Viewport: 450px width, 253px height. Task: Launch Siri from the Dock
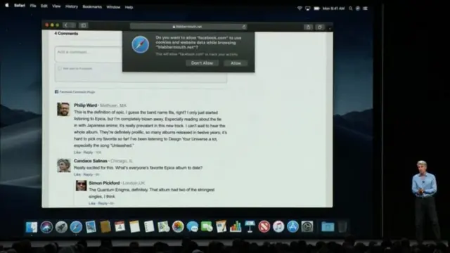click(x=46, y=227)
